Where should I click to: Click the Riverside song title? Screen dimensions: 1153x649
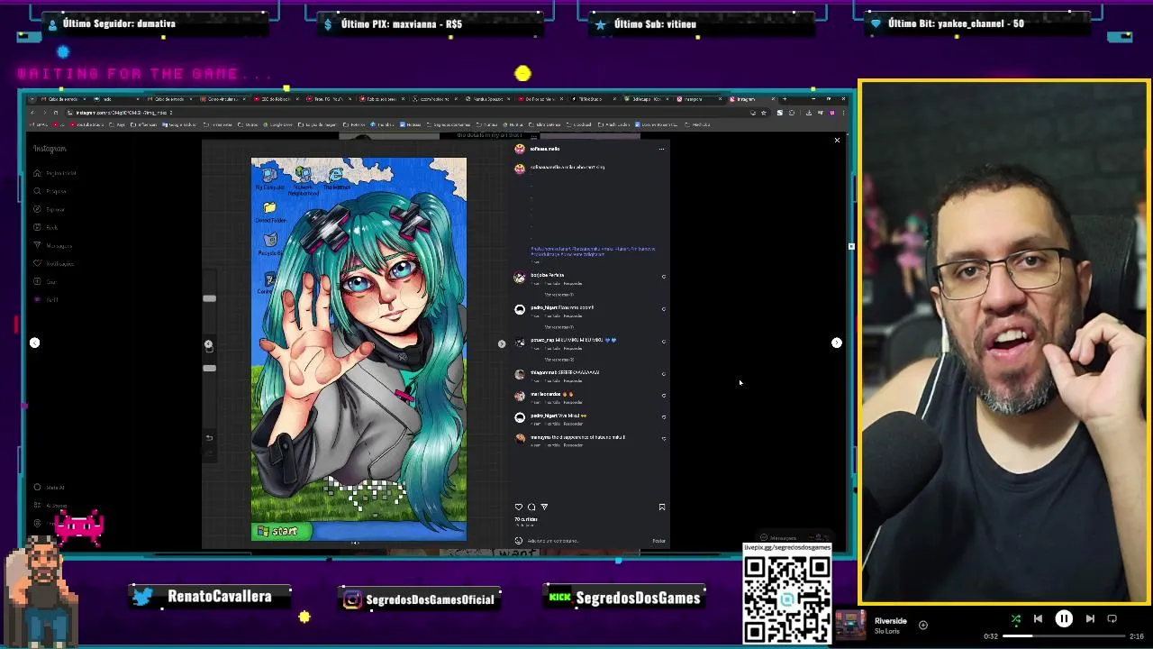(891, 621)
